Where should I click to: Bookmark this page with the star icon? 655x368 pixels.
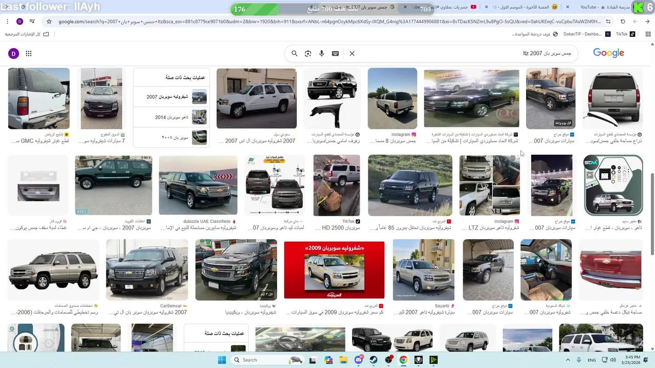coord(49,21)
